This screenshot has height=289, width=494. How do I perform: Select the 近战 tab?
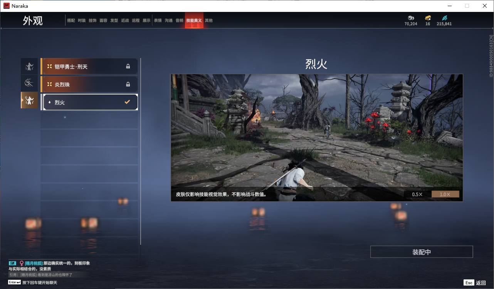[x=125, y=20]
